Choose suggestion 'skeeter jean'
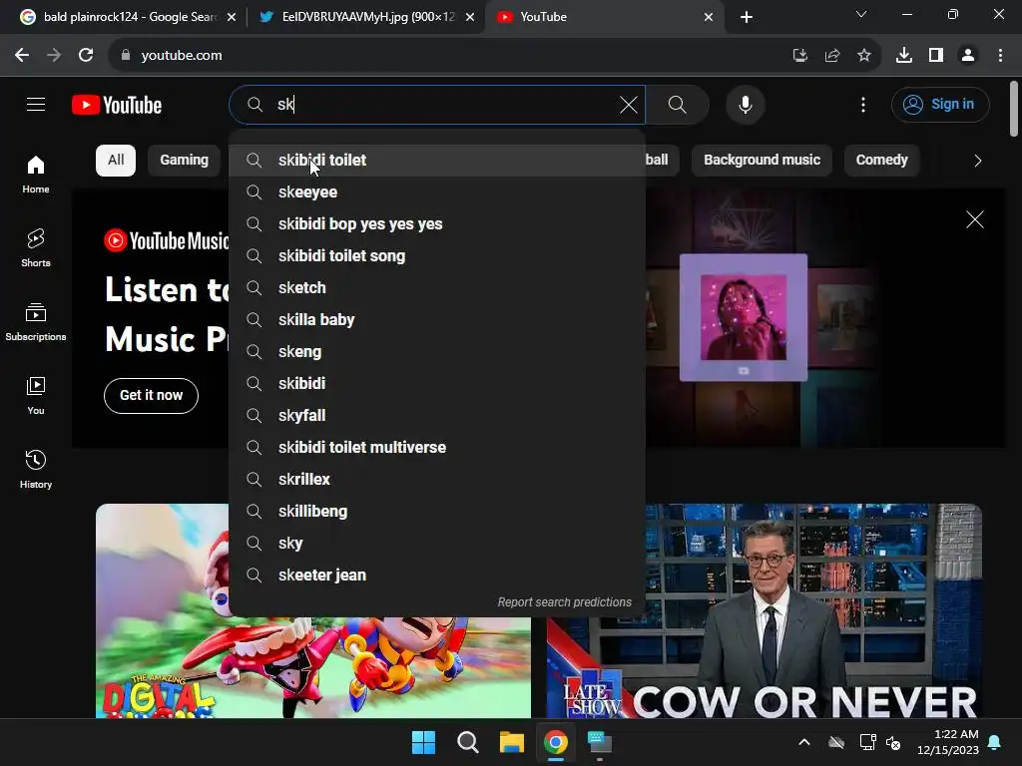Viewport: 1022px width, 766px height. 437,575
